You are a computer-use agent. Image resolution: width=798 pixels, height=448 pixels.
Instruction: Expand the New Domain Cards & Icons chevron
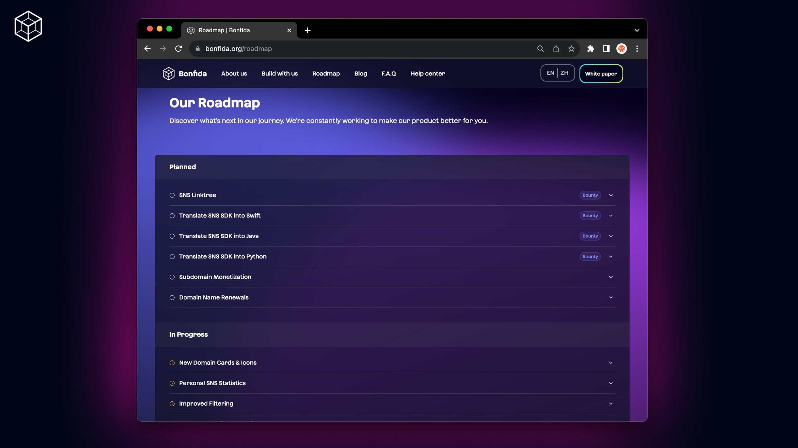[611, 363]
